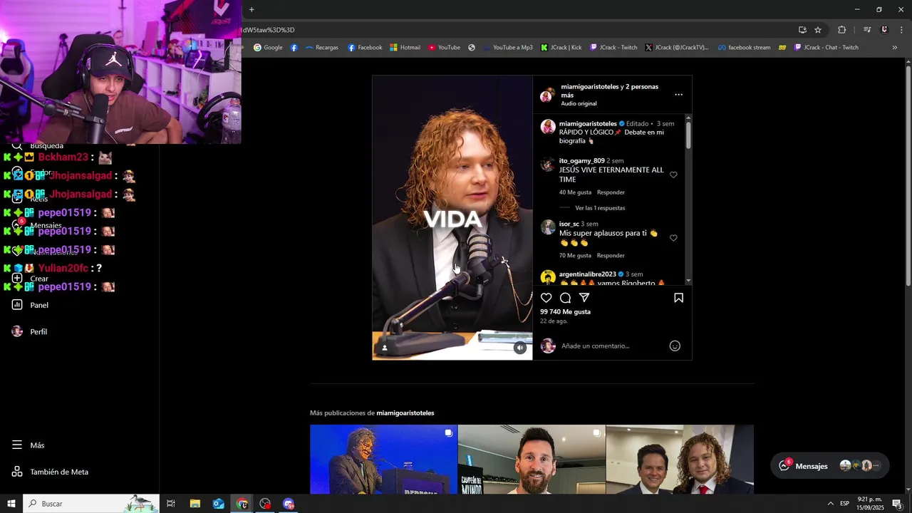912x513 pixels.
Task: Open Hotmail bookmark
Action: tap(405, 48)
